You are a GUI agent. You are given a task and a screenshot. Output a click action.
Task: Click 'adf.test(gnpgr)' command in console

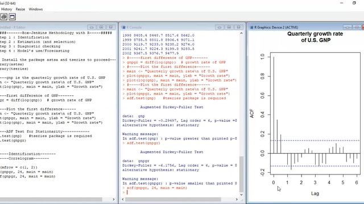pos(143,143)
